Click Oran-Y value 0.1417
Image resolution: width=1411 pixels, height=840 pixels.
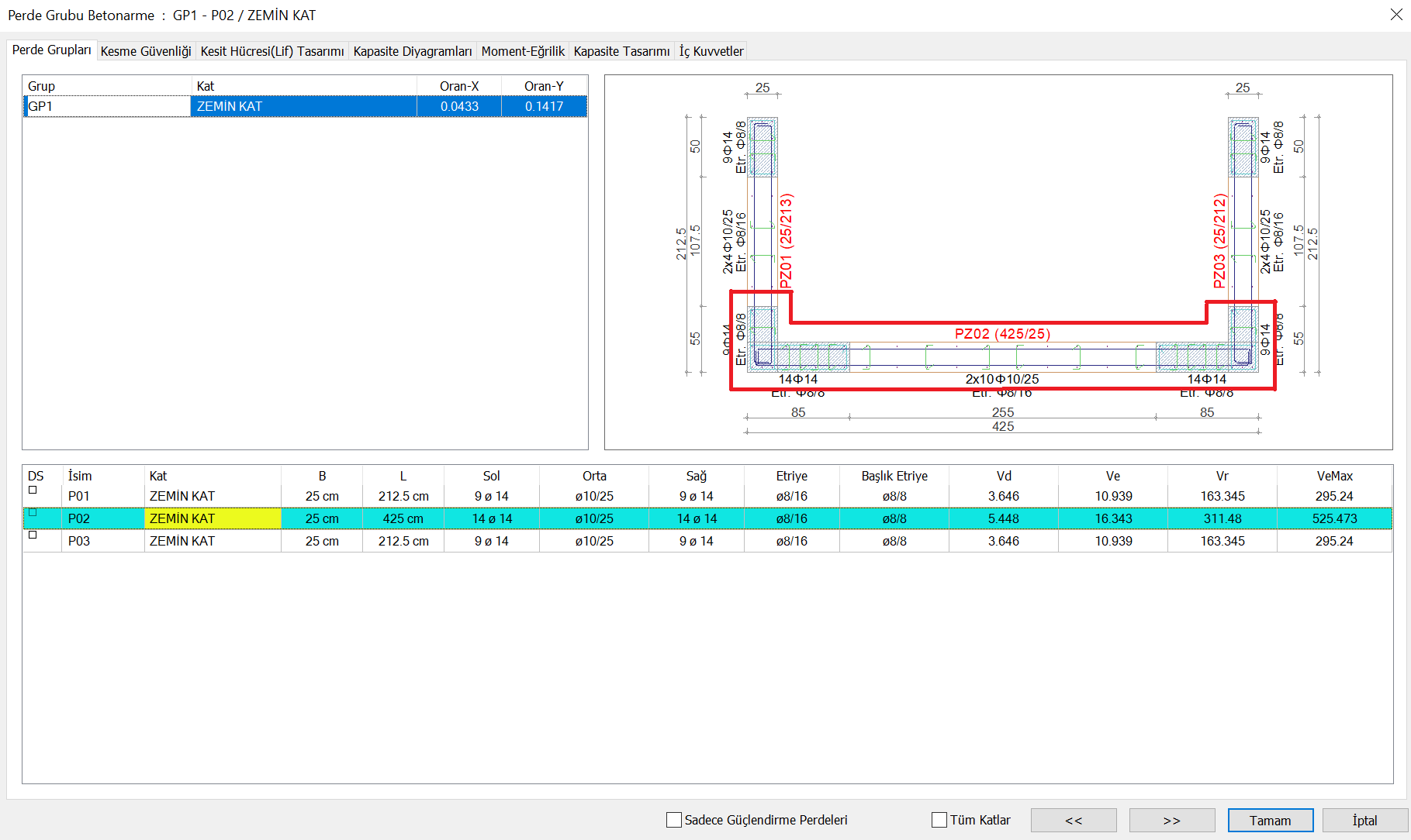(x=544, y=106)
